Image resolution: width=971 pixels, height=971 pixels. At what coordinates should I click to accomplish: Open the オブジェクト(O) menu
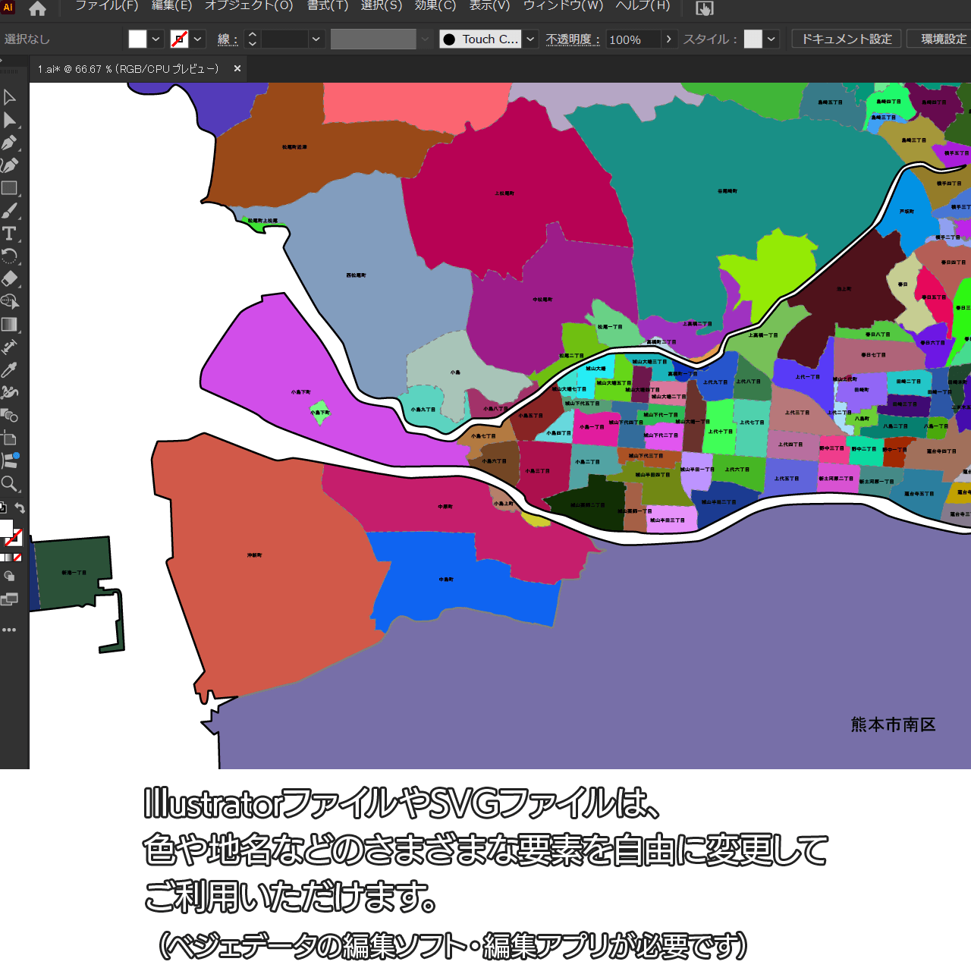click(249, 6)
